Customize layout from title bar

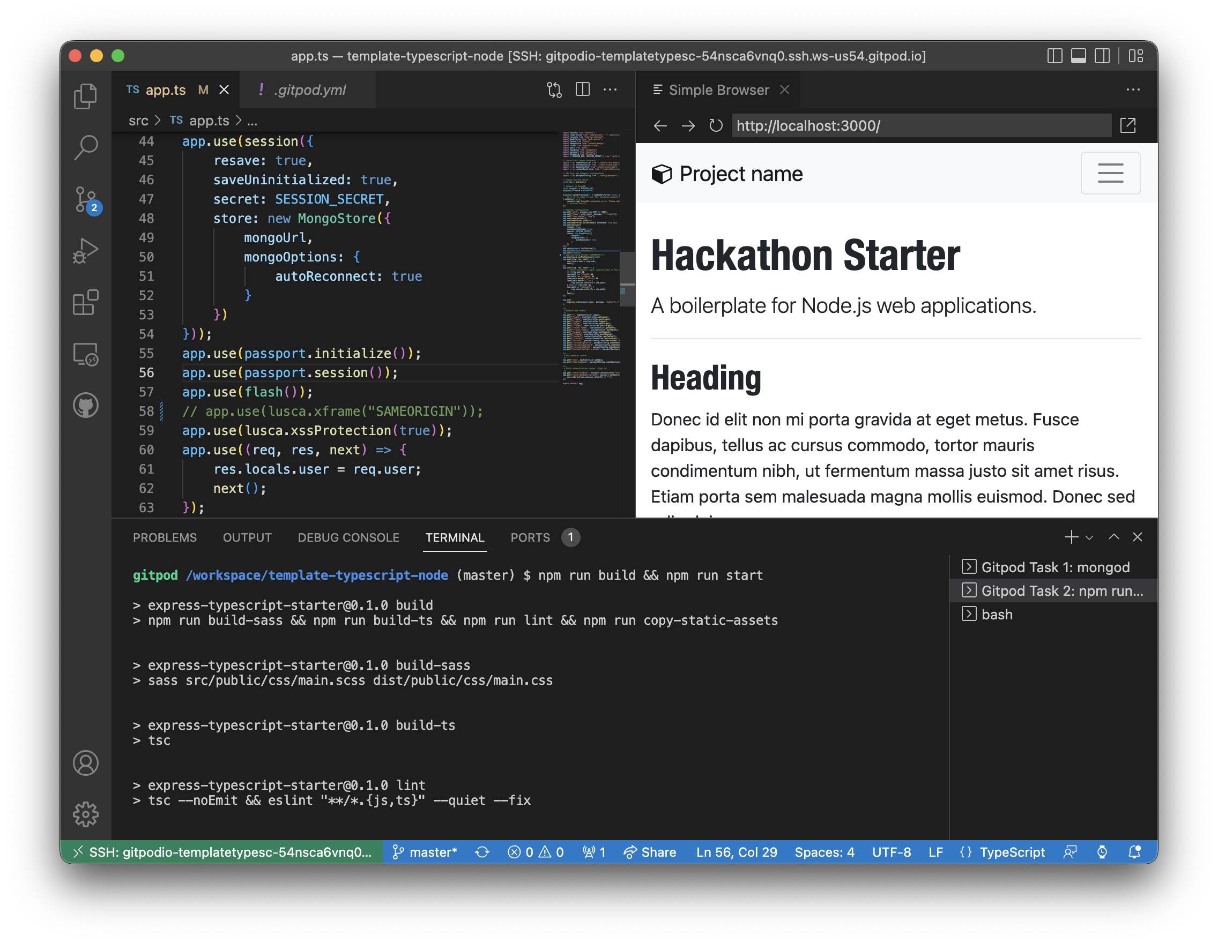1136,56
